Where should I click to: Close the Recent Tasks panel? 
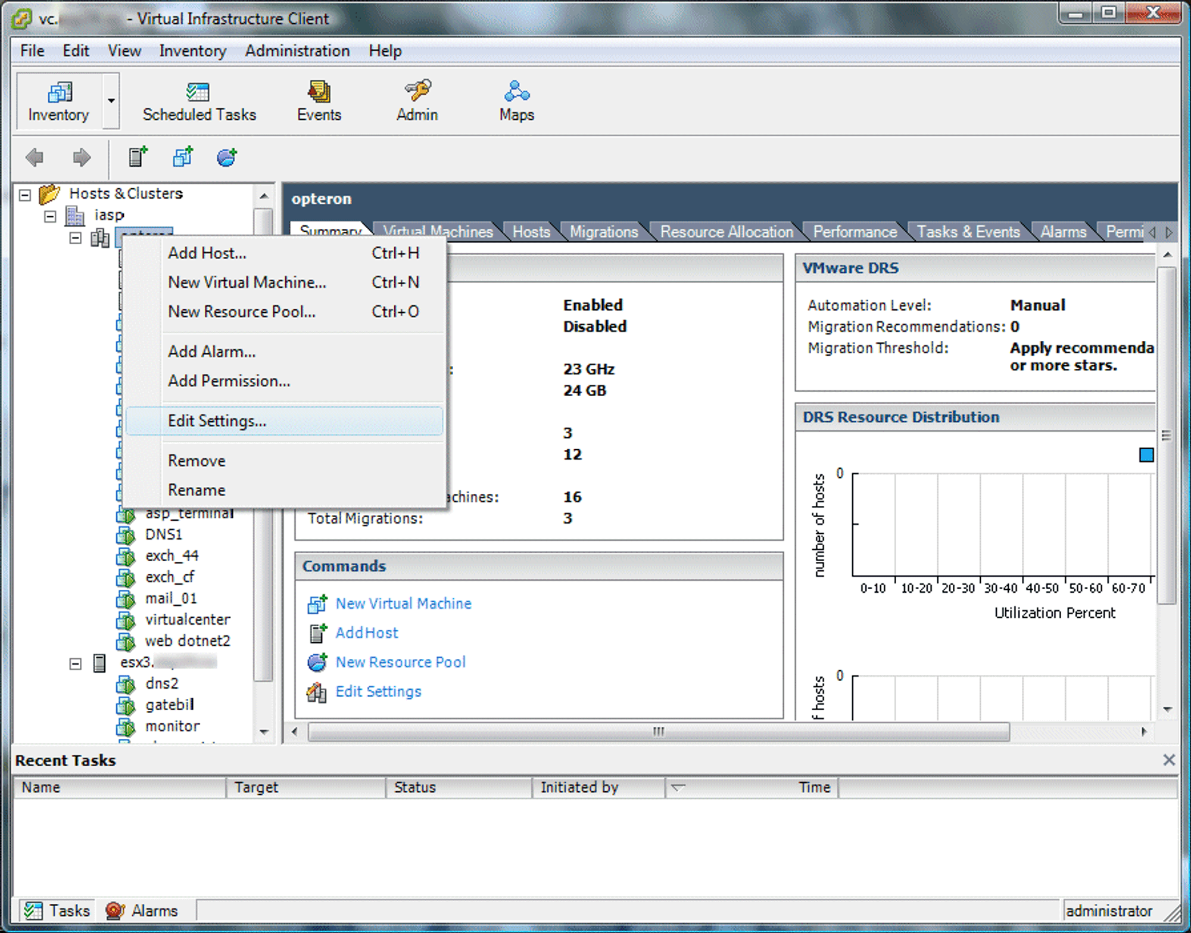pos(1169,760)
